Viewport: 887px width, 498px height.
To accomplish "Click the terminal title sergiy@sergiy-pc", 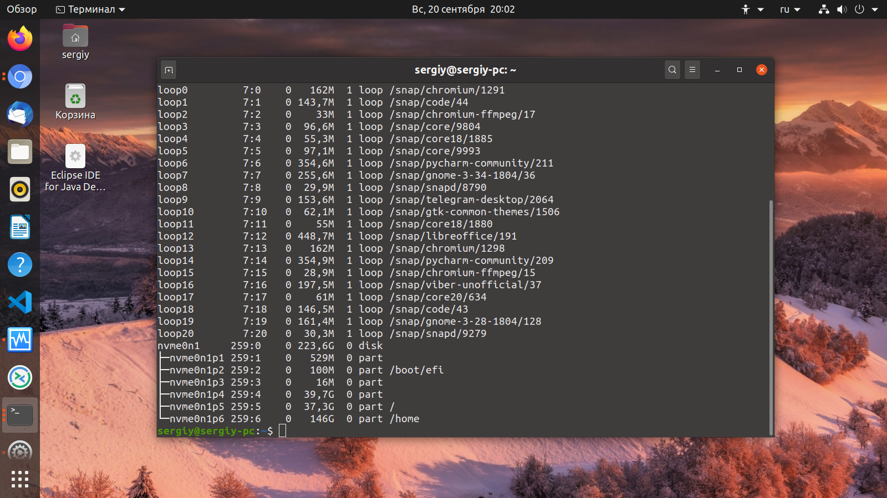I will pos(465,70).
